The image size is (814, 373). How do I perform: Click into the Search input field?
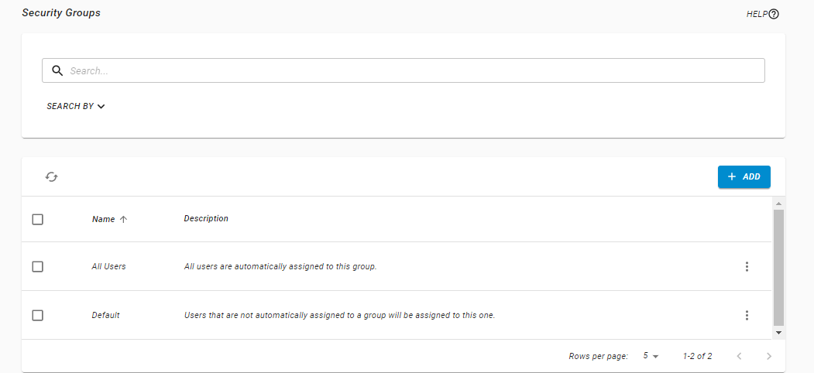410,70
